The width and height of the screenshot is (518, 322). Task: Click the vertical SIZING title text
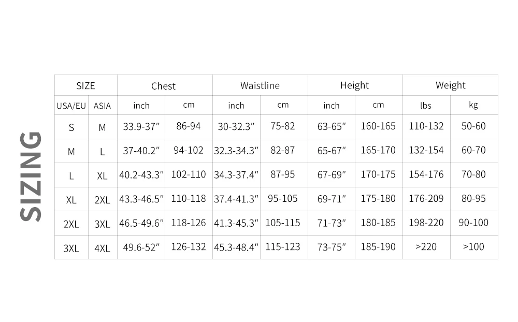[x=31, y=176]
